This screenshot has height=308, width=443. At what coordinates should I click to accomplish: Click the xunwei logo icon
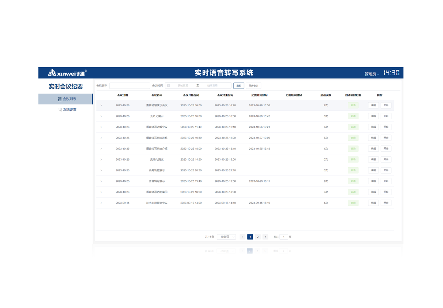pos(52,73)
